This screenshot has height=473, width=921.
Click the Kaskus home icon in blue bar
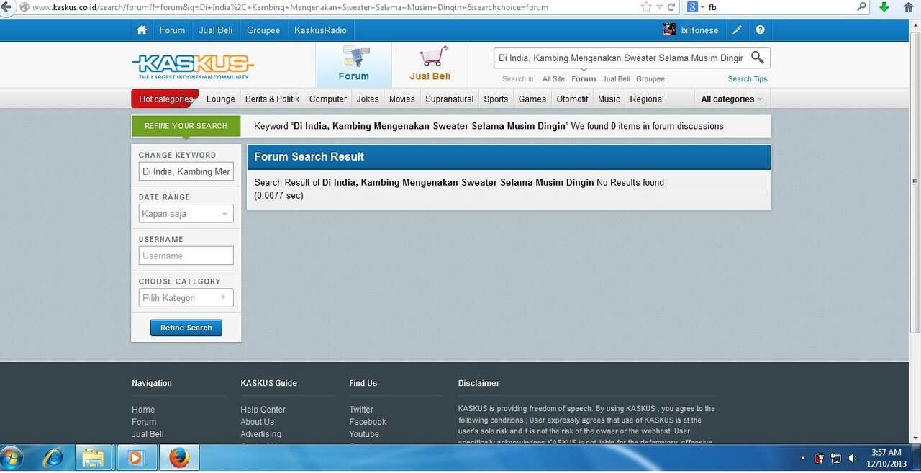coord(142,30)
